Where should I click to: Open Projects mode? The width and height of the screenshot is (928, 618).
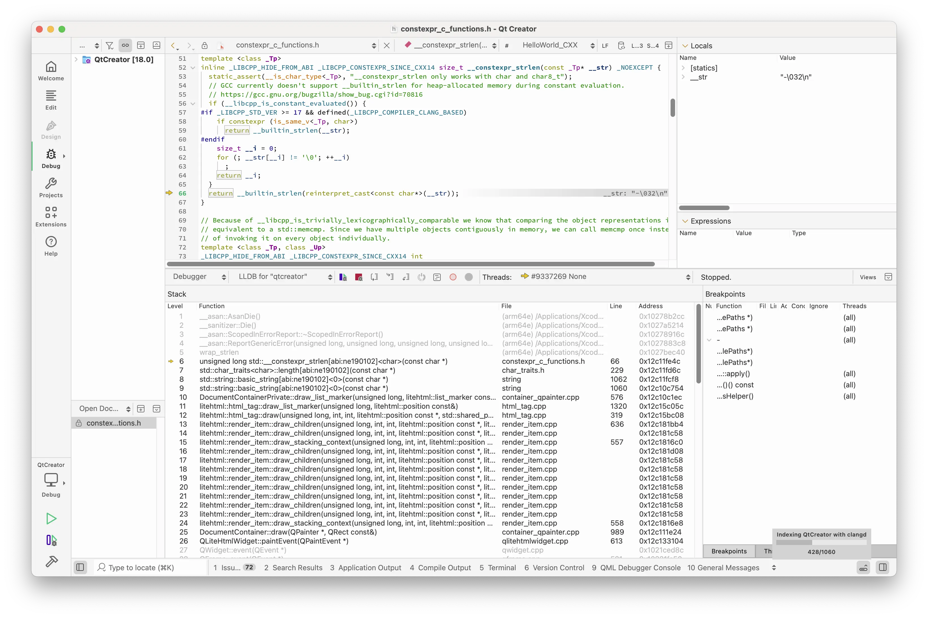(51, 188)
